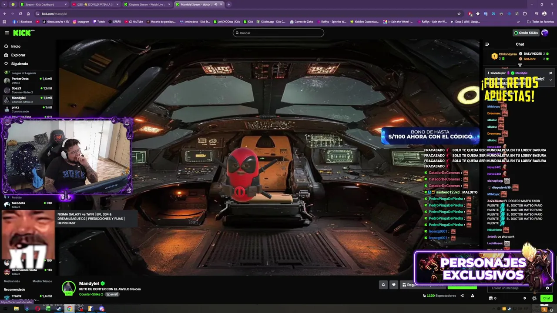The width and height of the screenshot is (557, 313).
Task: Open File Explorer from the taskbar
Action: (16, 309)
